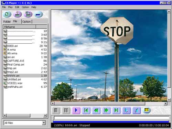Click the video icon beside Final Comp.avi
The height and width of the screenshot is (129, 172).
tap(6, 64)
